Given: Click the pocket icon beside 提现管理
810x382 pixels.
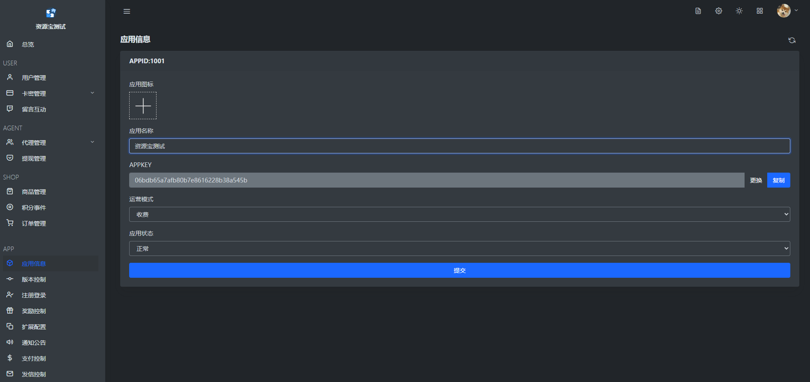Looking at the screenshot, I should 10,158.
